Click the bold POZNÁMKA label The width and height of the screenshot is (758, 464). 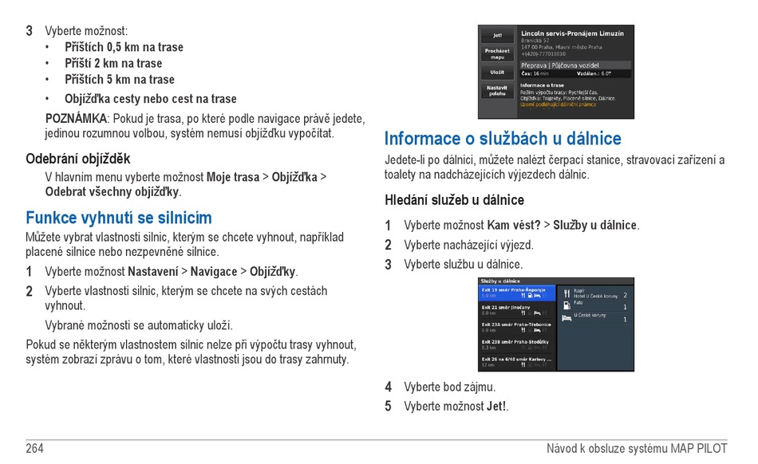click(x=76, y=118)
